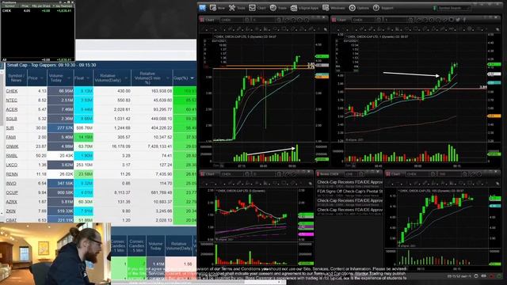Select CHEK row in Positions window

click(x=37, y=10)
